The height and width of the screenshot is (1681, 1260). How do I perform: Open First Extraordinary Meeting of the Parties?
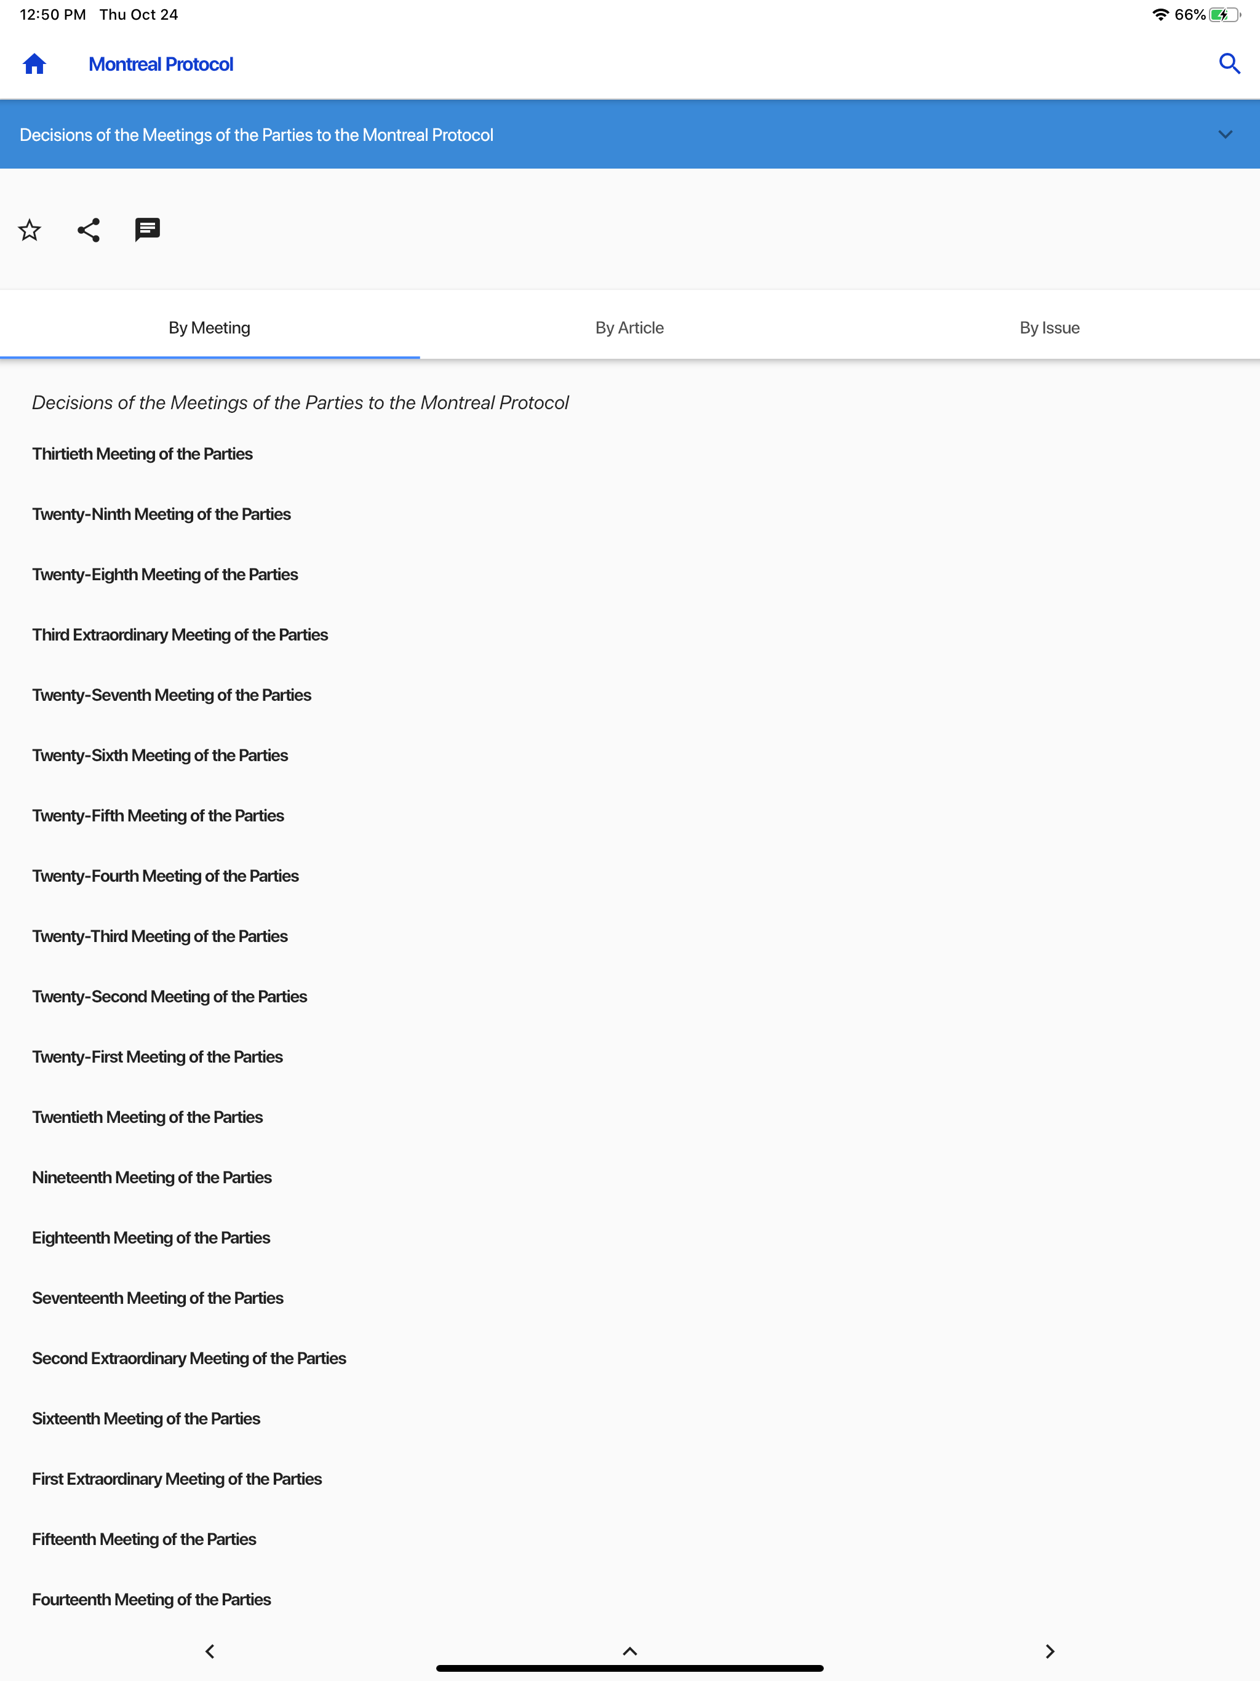tap(177, 1479)
